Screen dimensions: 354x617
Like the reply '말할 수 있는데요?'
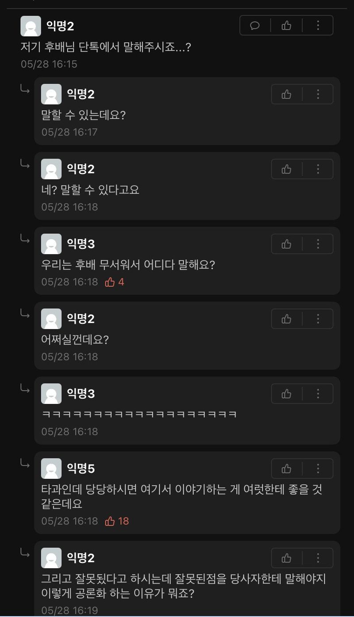pos(286,94)
